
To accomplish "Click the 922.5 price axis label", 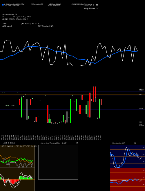I will click(141, 109).
